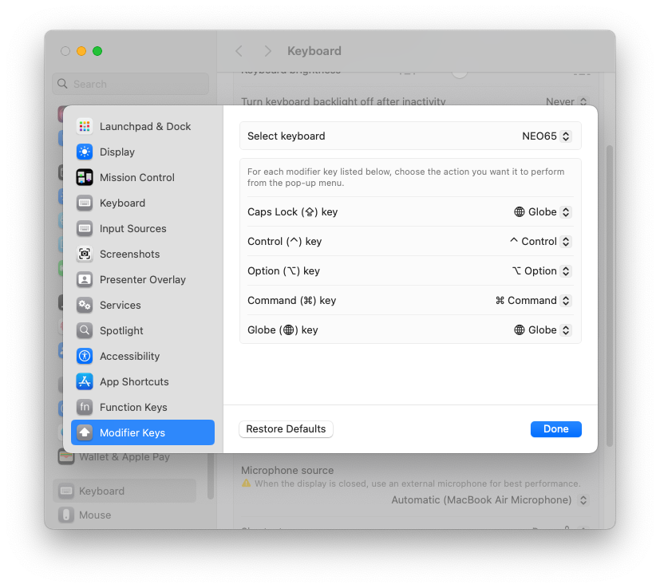This screenshot has width=660, height=588.
Task: Select Input Sources in shortcuts list
Action: pyautogui.click(x=143, y=228)
